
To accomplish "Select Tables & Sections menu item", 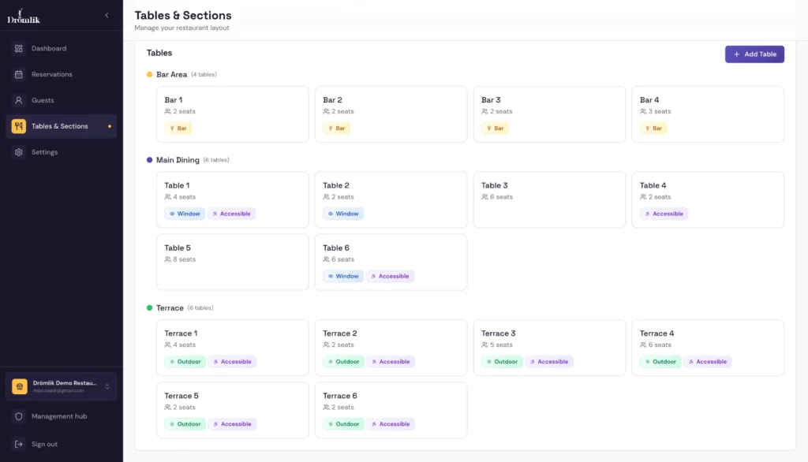I will 62,126.
